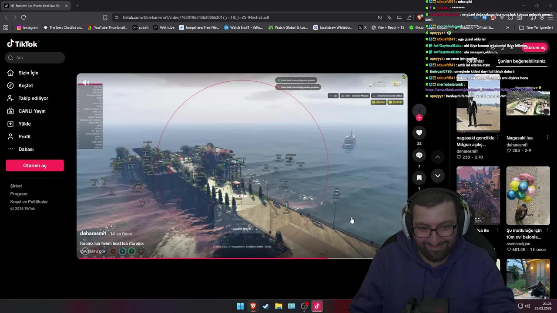Click the tiktok.com address bar
This screenshot has width=557, height=313.
click(x=244, y=17)
